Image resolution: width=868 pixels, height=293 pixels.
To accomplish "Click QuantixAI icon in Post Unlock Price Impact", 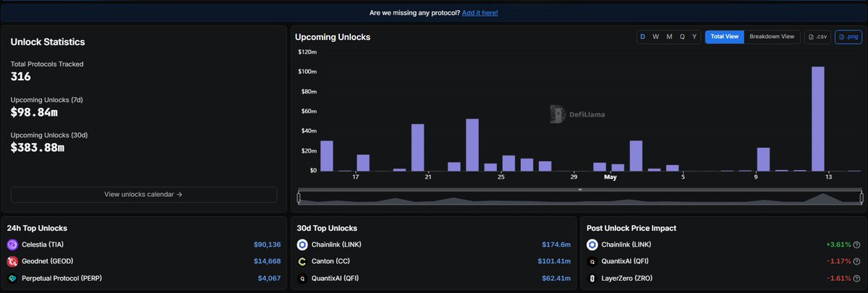I will point(592,261).
